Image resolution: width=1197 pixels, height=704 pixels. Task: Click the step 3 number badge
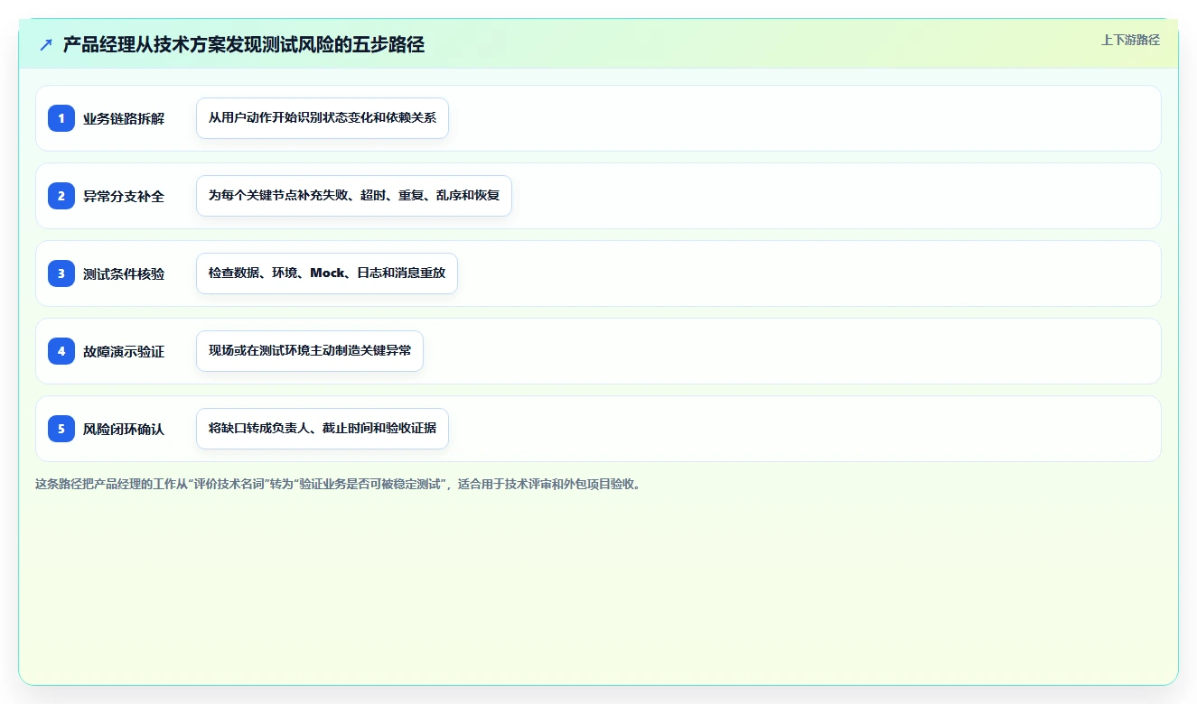click(61, 273)
